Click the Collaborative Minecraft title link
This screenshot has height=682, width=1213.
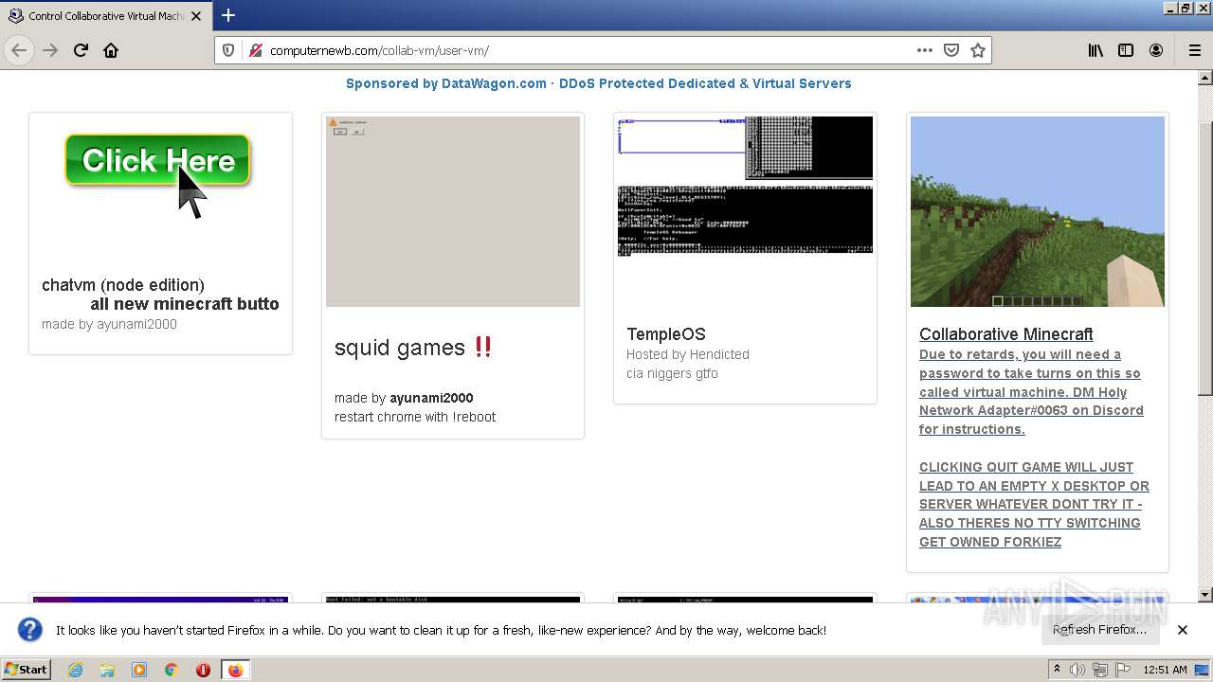point(1005,333)
